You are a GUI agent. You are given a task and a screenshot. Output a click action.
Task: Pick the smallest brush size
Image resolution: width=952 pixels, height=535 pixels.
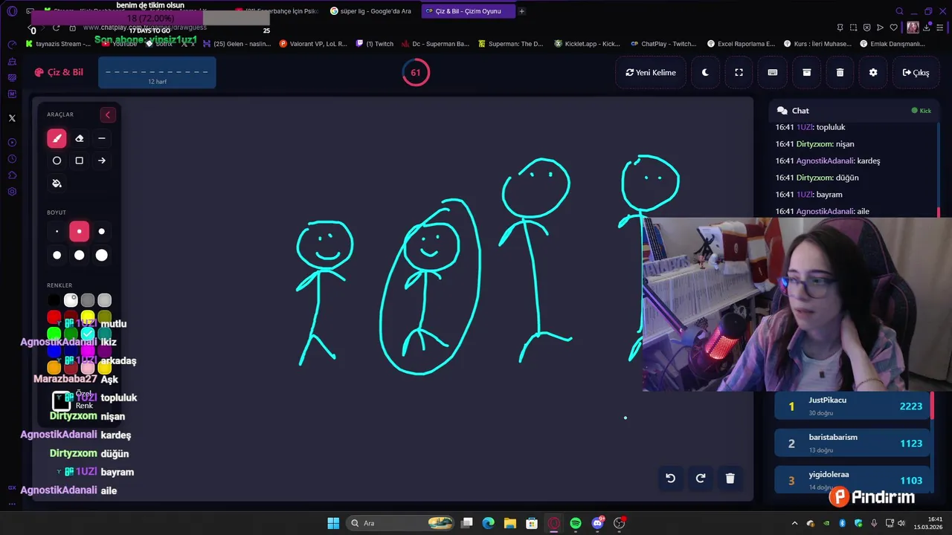point(57,232)
